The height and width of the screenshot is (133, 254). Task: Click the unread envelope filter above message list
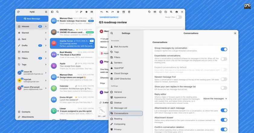point(92,12)
